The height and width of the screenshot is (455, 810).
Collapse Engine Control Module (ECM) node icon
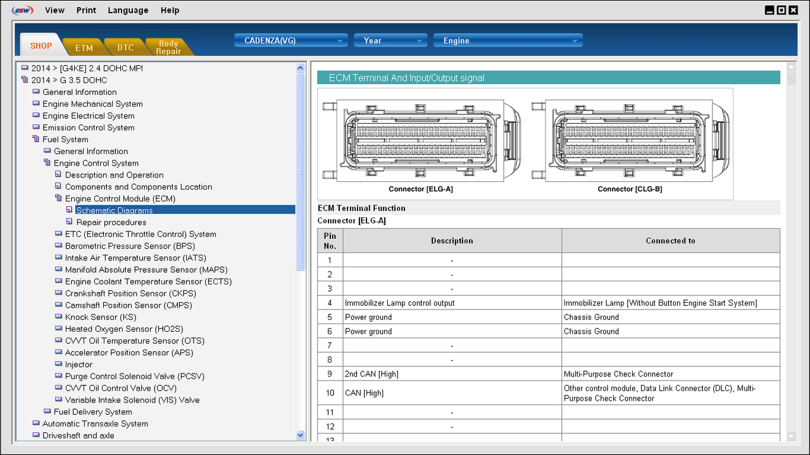tap(59, 198)
